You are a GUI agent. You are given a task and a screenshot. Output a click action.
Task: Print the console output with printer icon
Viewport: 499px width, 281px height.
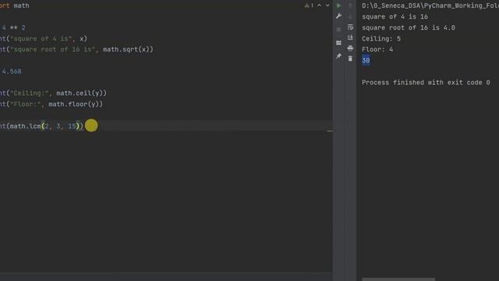coord(350,48)
